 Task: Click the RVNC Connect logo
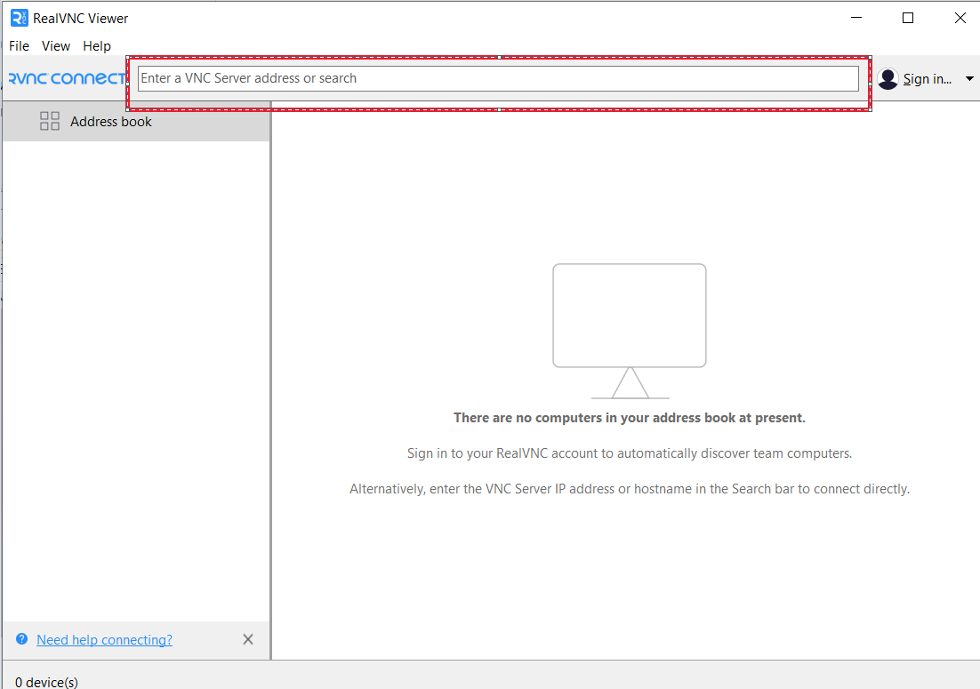67,78
